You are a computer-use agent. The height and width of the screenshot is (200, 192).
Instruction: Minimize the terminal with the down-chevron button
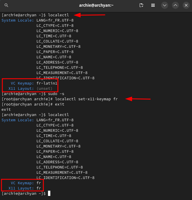pos(165,5)
